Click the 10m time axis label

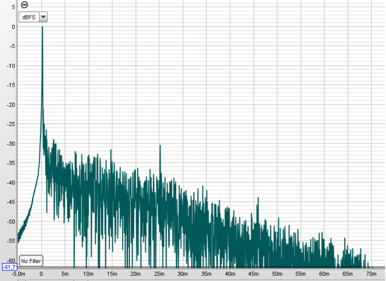[x=88, y=274]
